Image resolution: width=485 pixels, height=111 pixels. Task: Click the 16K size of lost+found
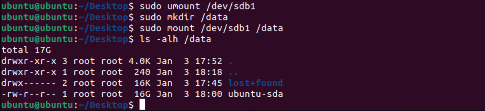pyautogui.click(x=142, y=83)
